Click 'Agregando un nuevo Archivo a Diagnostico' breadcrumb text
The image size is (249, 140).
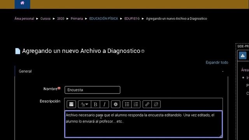(176, 19)
